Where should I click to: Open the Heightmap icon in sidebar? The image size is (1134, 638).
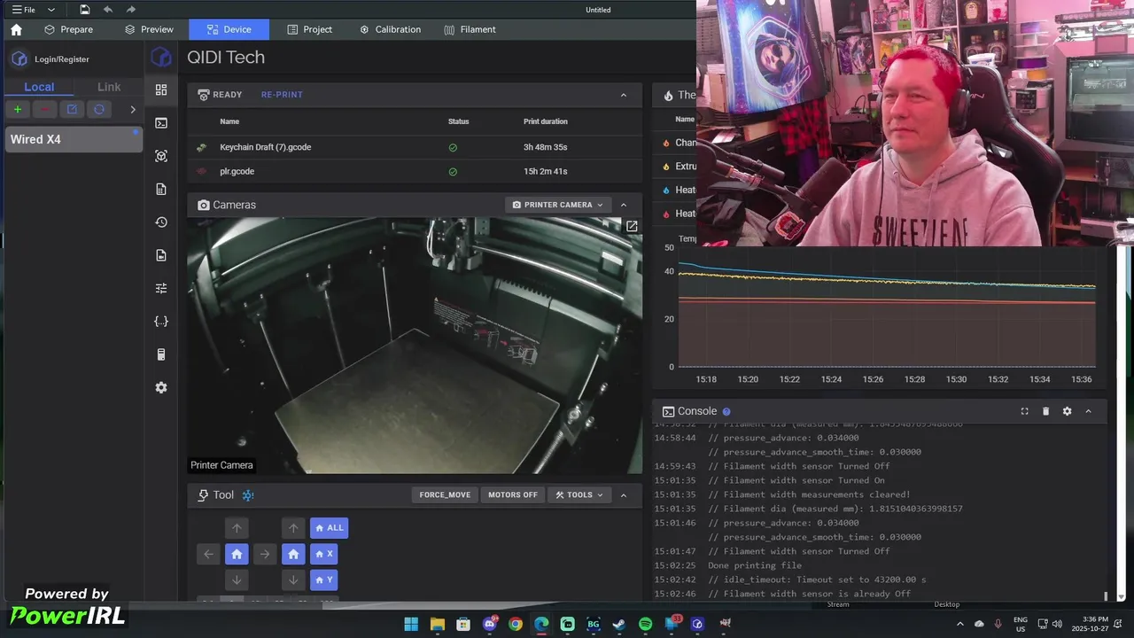coord(161,156)
